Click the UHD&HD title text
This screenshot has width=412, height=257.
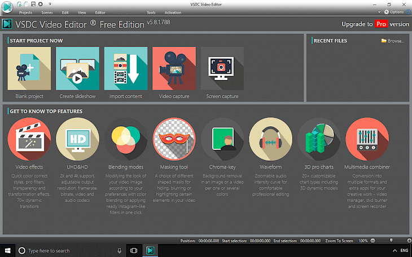(77, 167)
